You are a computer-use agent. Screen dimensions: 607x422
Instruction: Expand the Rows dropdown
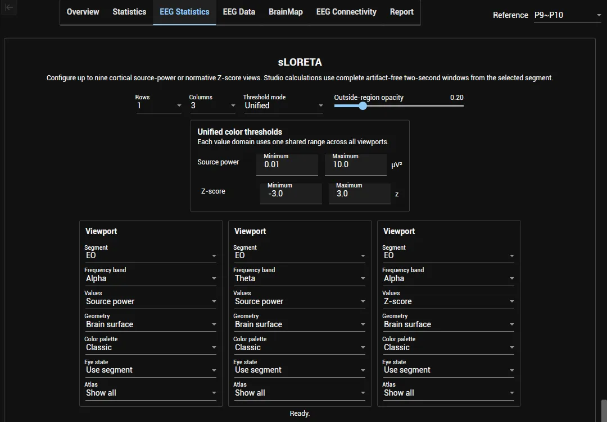click(158, 105)
